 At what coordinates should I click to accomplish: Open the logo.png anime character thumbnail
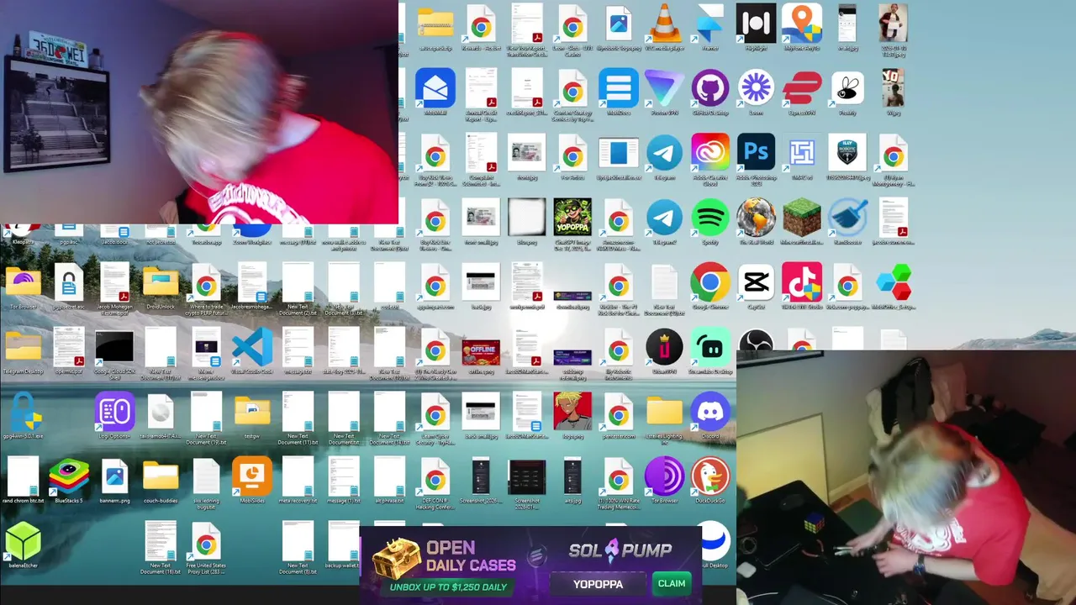point(572,412)
